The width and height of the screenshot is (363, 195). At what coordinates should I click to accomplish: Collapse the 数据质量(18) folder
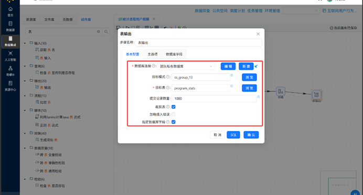(25, 148)
